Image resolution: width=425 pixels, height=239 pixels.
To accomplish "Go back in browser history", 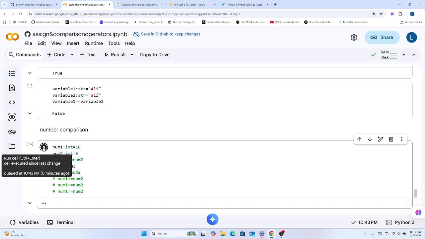I will (x=5, y=14).
